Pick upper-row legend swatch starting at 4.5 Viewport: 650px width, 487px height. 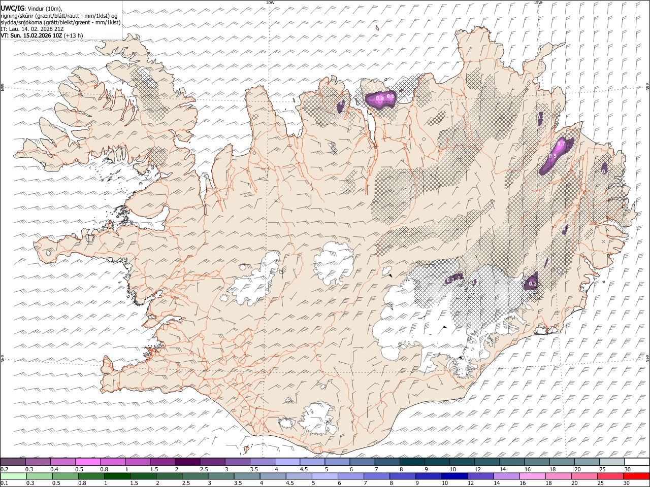tap(312, 462)
